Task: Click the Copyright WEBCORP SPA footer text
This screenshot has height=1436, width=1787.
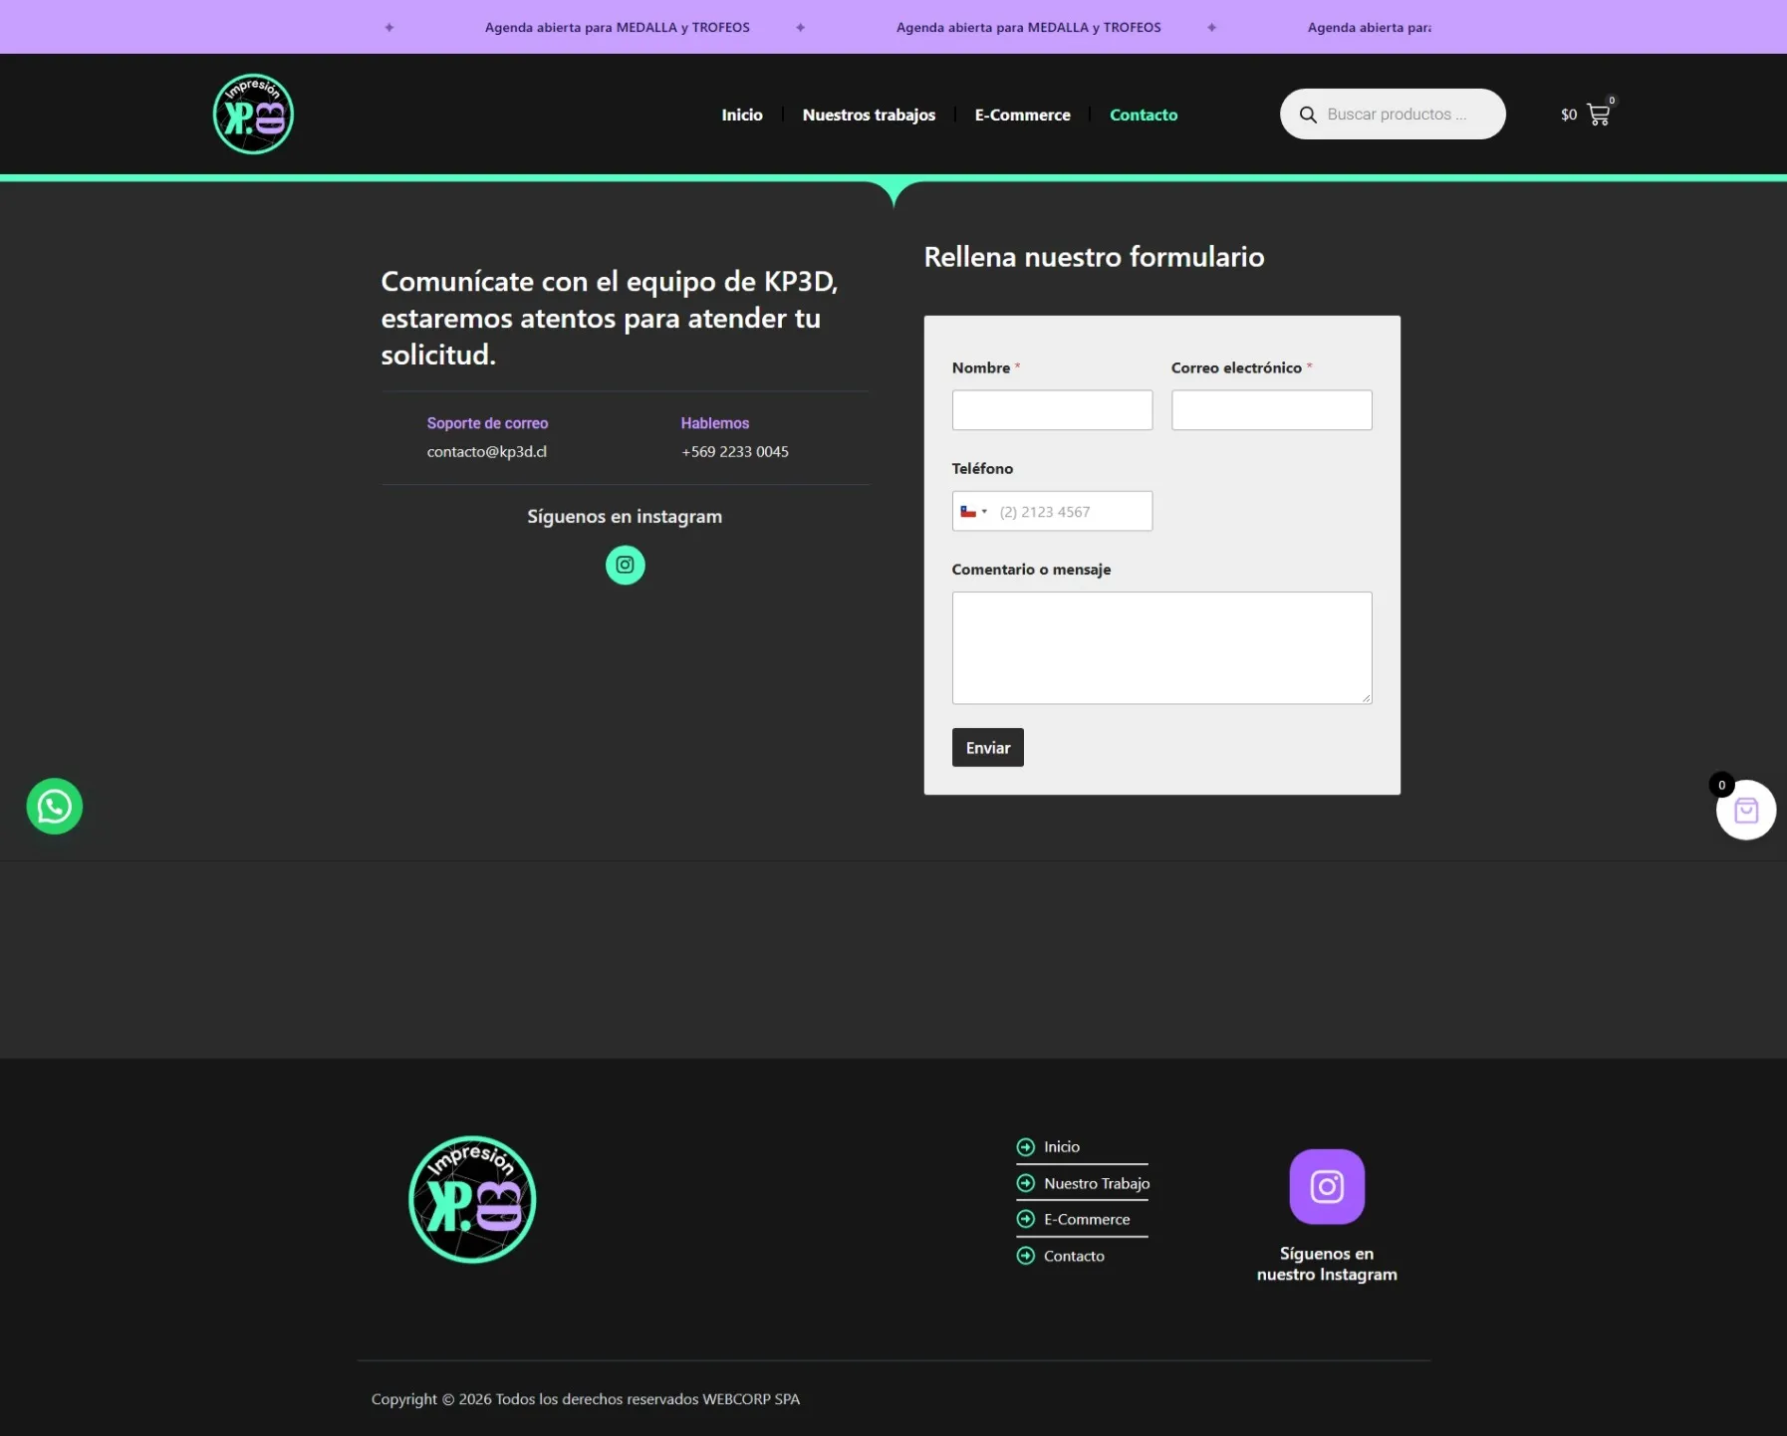Action: pyautogui.click(x=586, y=1399)
